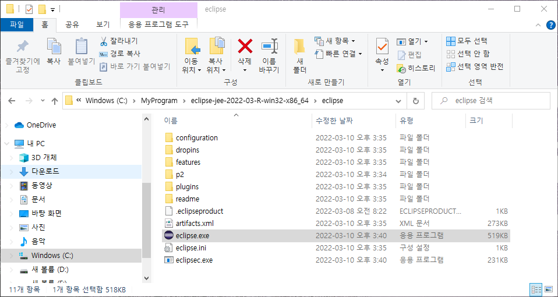The image size is (558, 297).
Task: Sort by the Size (크기) column header
Action: point(476,121)
